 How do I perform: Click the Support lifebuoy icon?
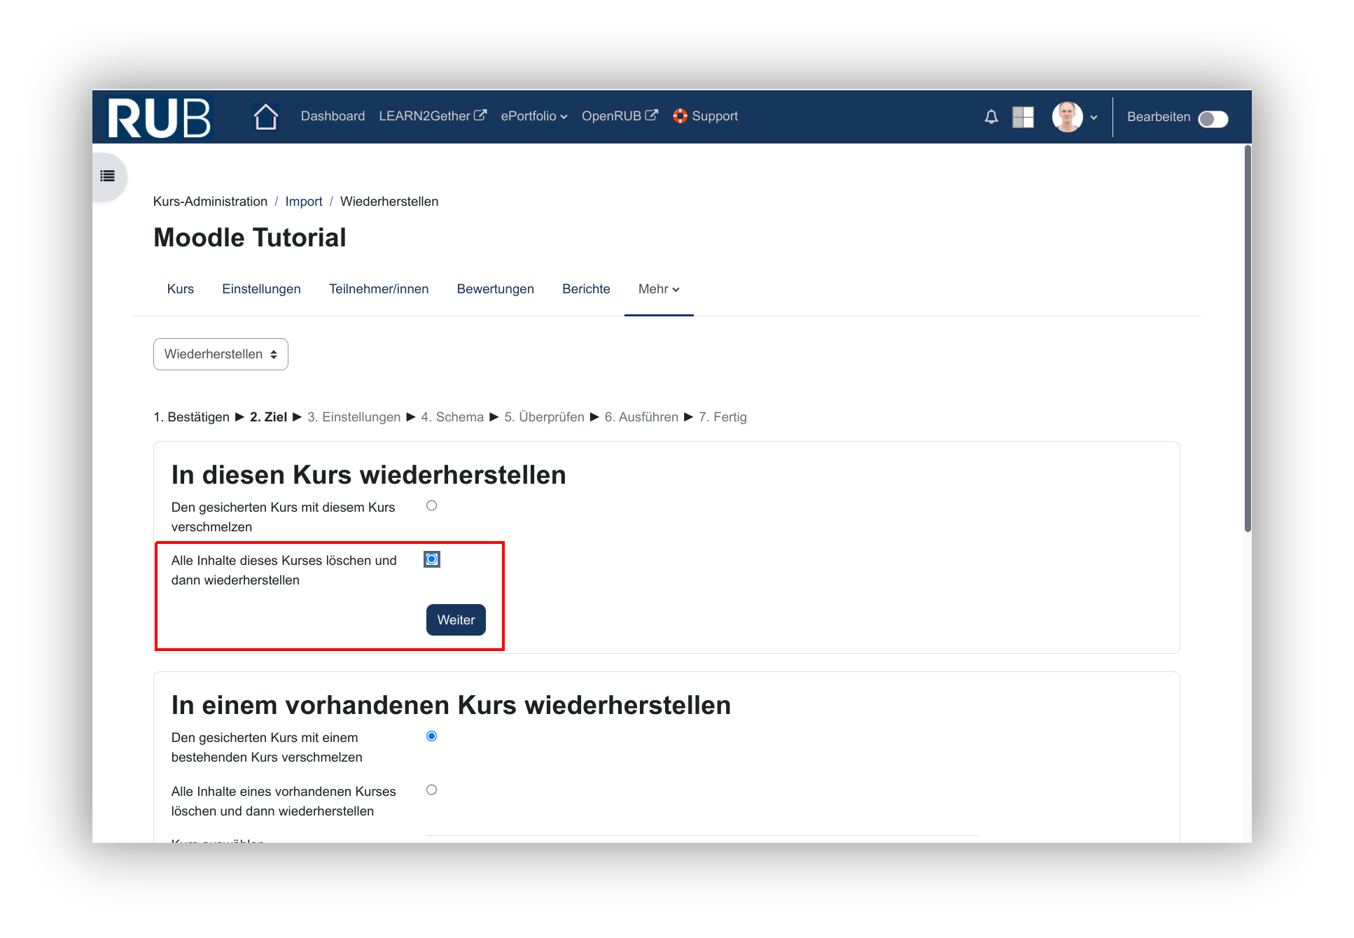680,116
